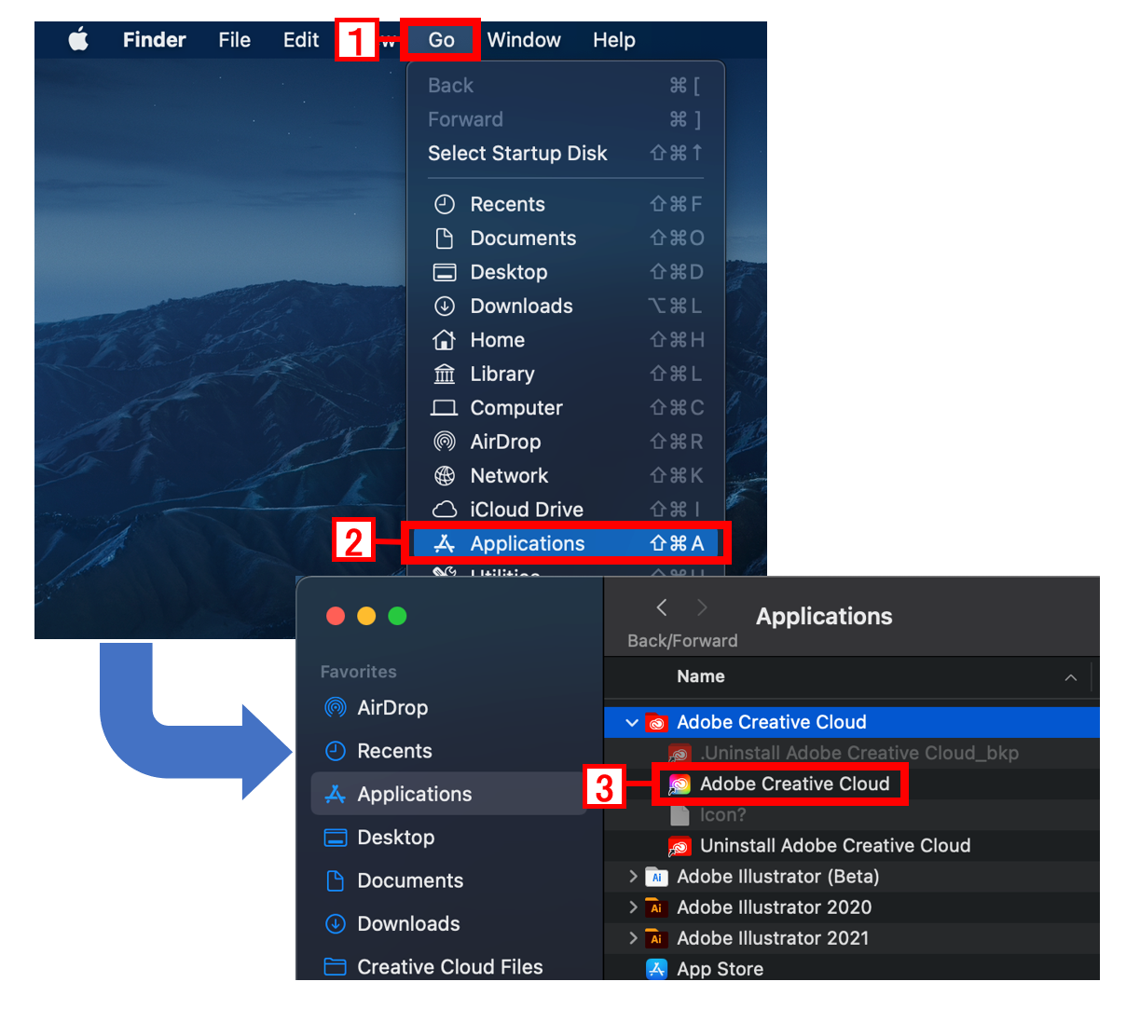Viewport: 1126px width, 1009px height.
Task: Click the Downloads arrow icon in Go menu
Action: 445,306
